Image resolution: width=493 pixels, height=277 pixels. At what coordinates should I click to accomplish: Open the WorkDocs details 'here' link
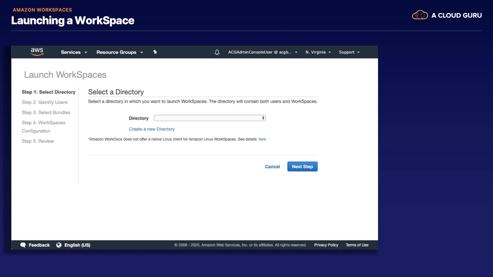pos(262,139)
